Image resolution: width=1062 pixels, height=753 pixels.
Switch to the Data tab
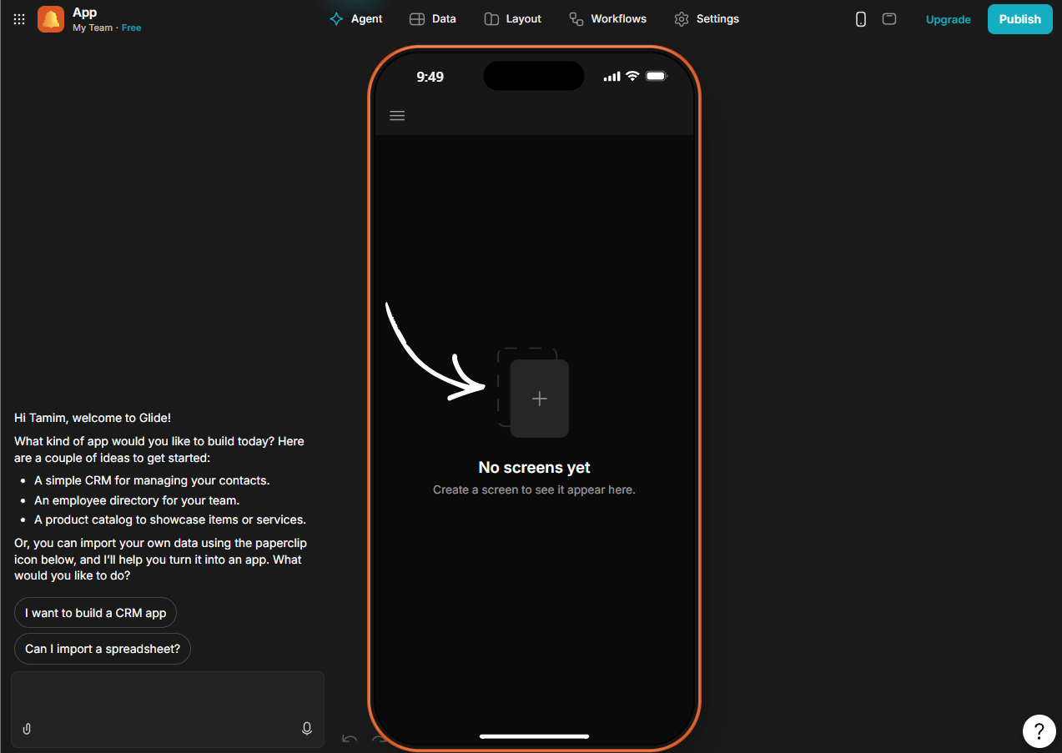(433, 19)
